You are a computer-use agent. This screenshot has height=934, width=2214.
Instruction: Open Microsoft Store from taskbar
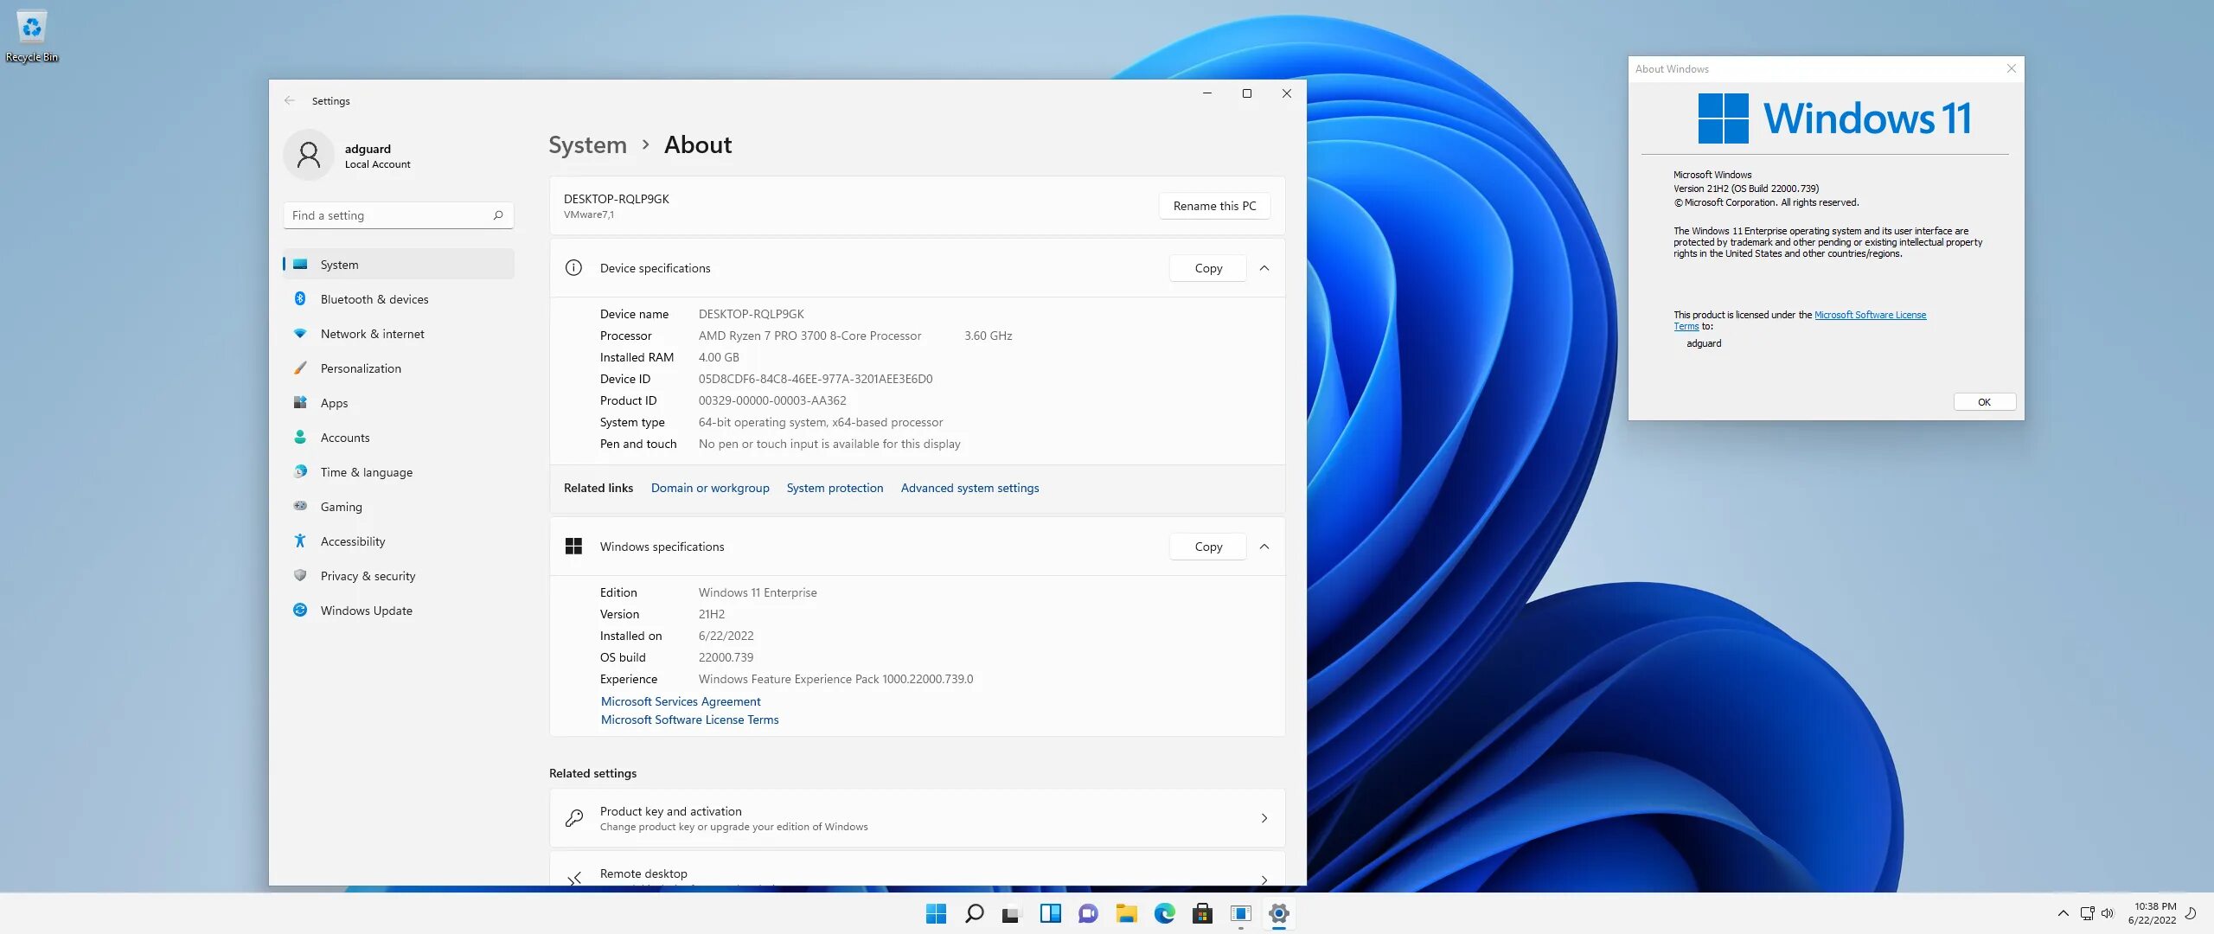tap(1202, 913)
